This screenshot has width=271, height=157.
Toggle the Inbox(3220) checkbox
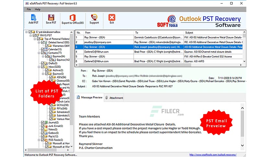[42, 67]
